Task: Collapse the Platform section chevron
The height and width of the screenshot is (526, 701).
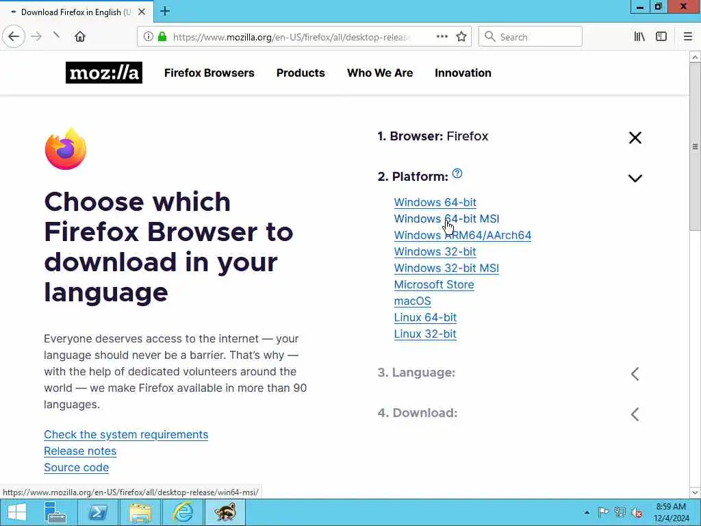Action: [635, 178]
